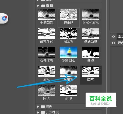Select the 炭笔 filter thumbnail
Image resolution: width=123 pixels, height=114 pixels.
coord(47,71)
